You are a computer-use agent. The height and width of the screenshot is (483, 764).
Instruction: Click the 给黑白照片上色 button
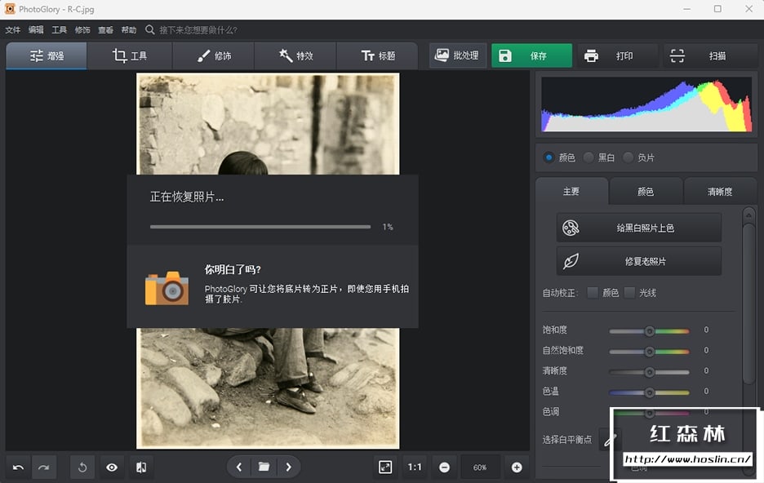coord(638,228)
